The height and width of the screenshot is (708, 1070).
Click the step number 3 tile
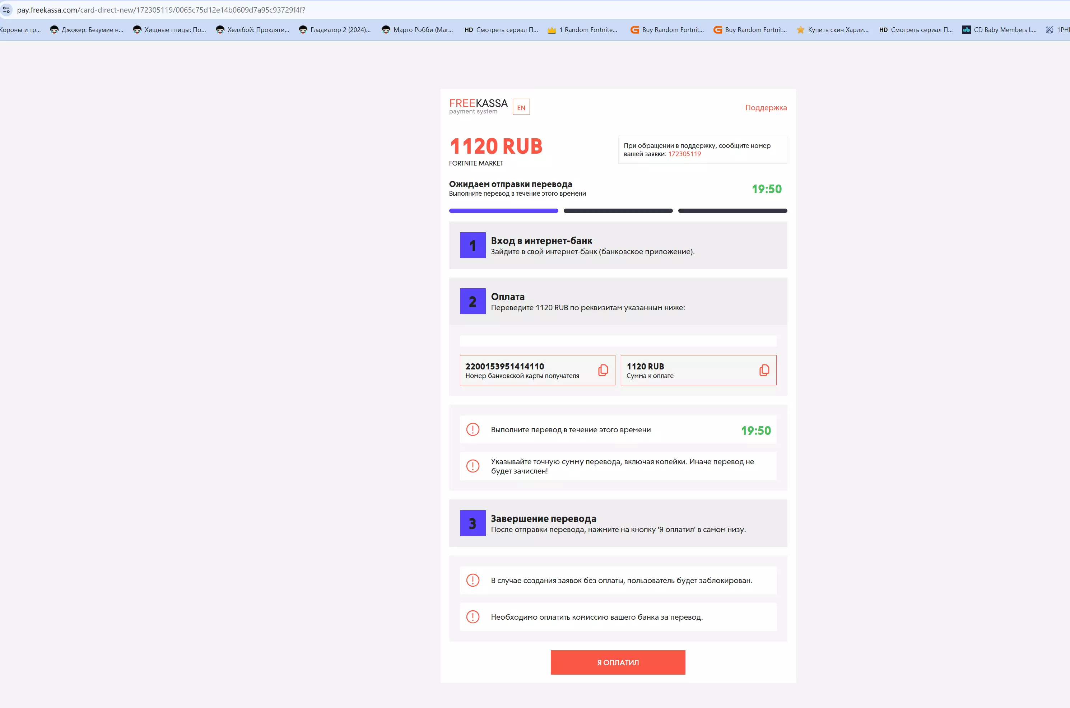472,523
